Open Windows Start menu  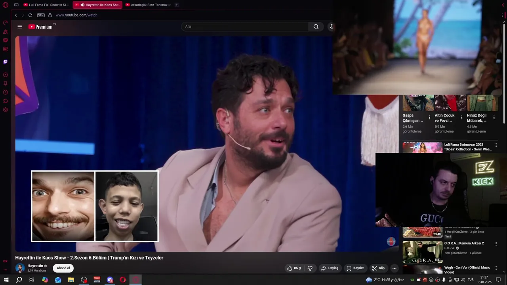[x=6, y=280]
